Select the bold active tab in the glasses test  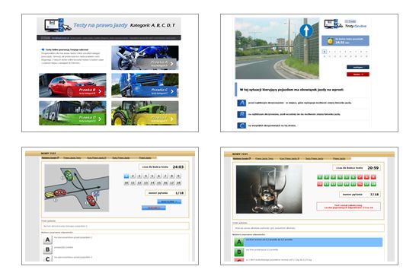[241, 158]
